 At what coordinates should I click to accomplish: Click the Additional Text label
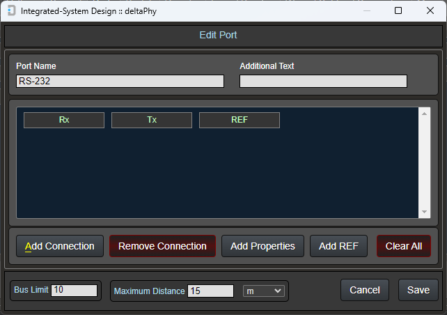point(267,66)
